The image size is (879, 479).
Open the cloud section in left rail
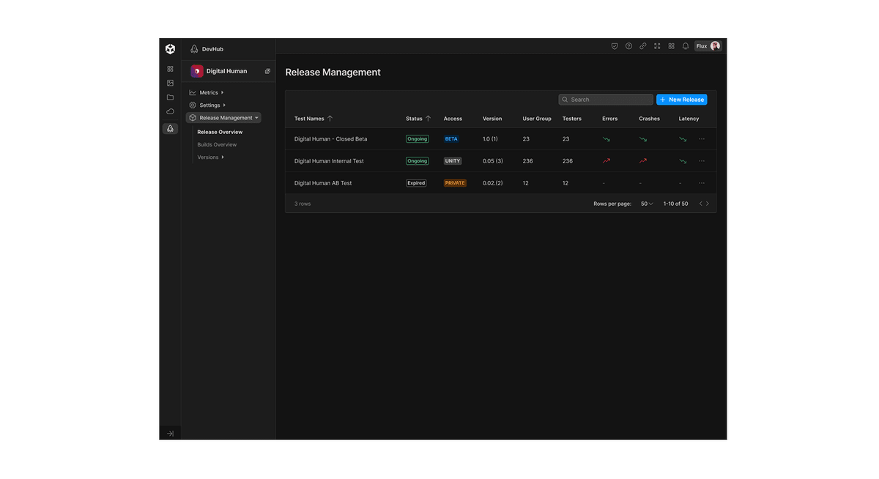click(170, 111)
